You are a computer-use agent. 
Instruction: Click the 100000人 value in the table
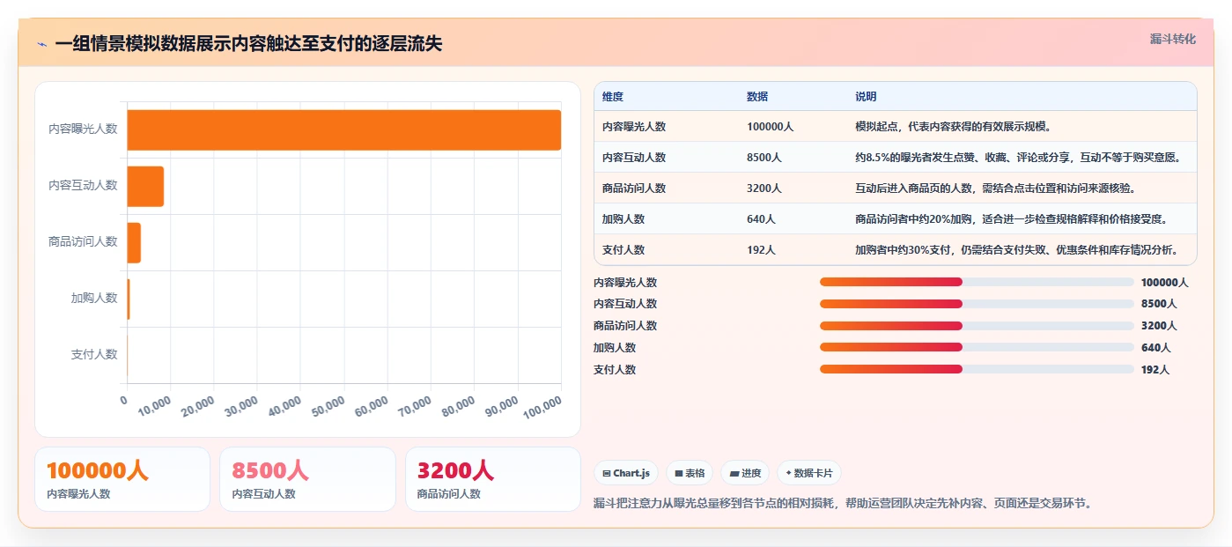pyautogui.click(x=771, y=127)
